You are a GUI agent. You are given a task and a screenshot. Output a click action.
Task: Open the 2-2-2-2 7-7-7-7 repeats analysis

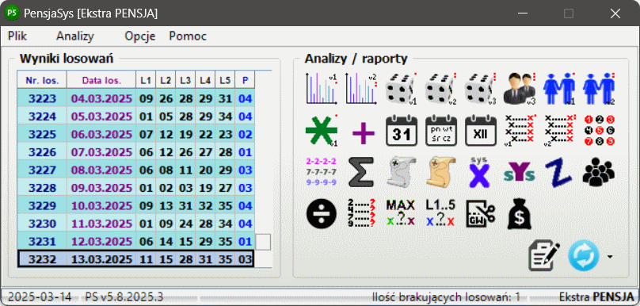[x=322, y=172]
